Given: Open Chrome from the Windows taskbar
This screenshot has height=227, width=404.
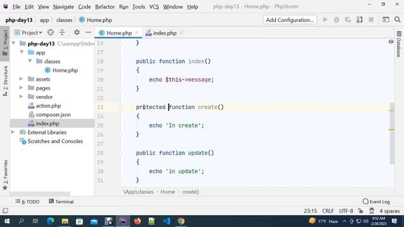Looking at the screenshot, I should (181, 221).
